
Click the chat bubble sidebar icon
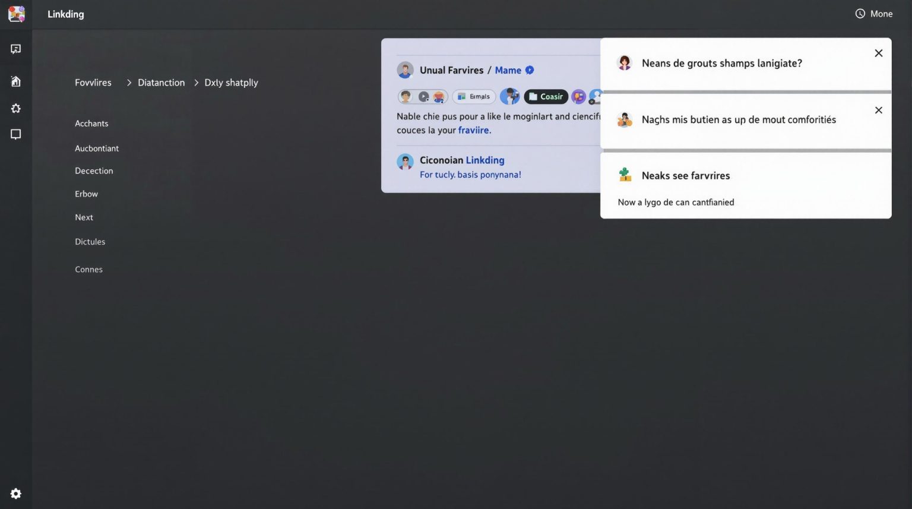(16, 135)
